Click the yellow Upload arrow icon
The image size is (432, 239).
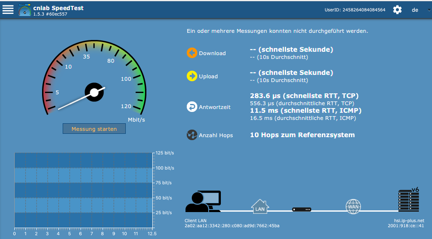click(x=192, y=76)
